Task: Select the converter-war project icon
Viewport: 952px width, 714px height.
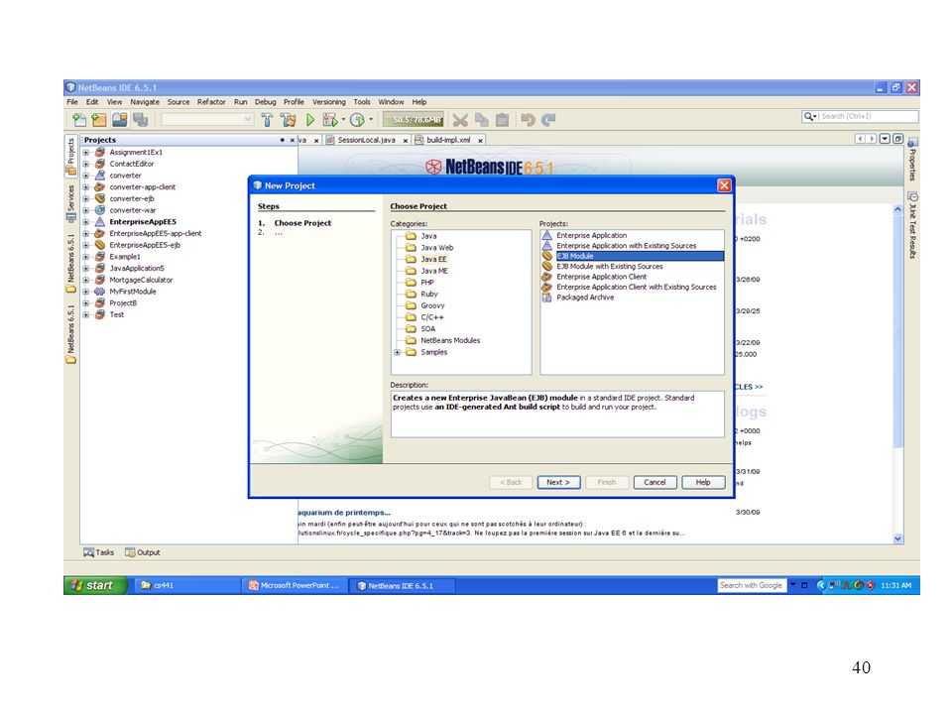Action: (x=100, y=210)
